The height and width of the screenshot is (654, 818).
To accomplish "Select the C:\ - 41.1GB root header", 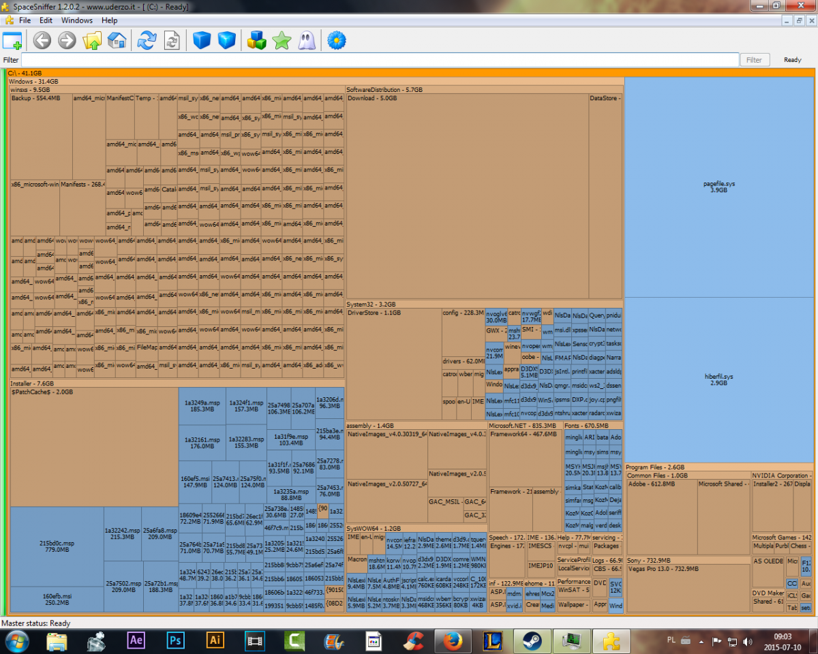I will coord(411,73).
